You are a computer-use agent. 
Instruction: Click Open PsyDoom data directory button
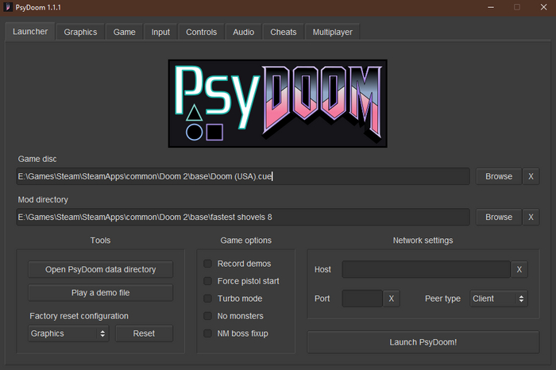tap(100, 270)
